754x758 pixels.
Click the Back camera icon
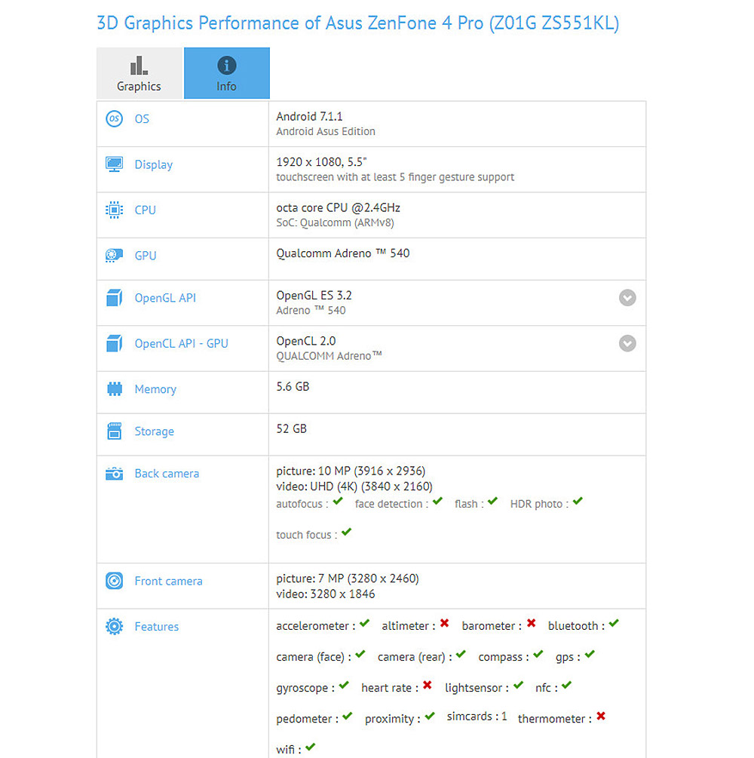point(114,474)
